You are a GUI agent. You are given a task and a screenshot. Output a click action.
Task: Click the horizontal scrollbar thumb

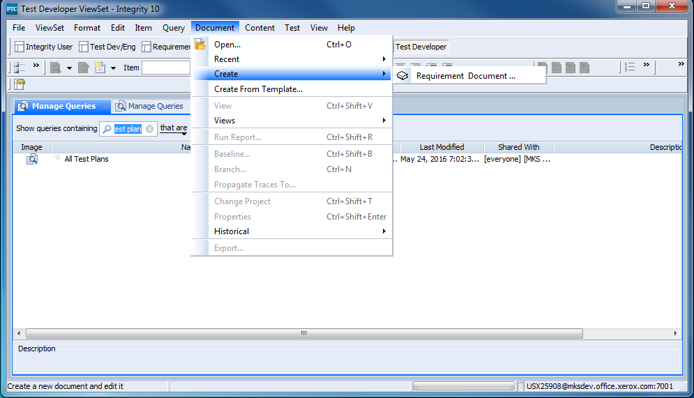click(304, 333)
